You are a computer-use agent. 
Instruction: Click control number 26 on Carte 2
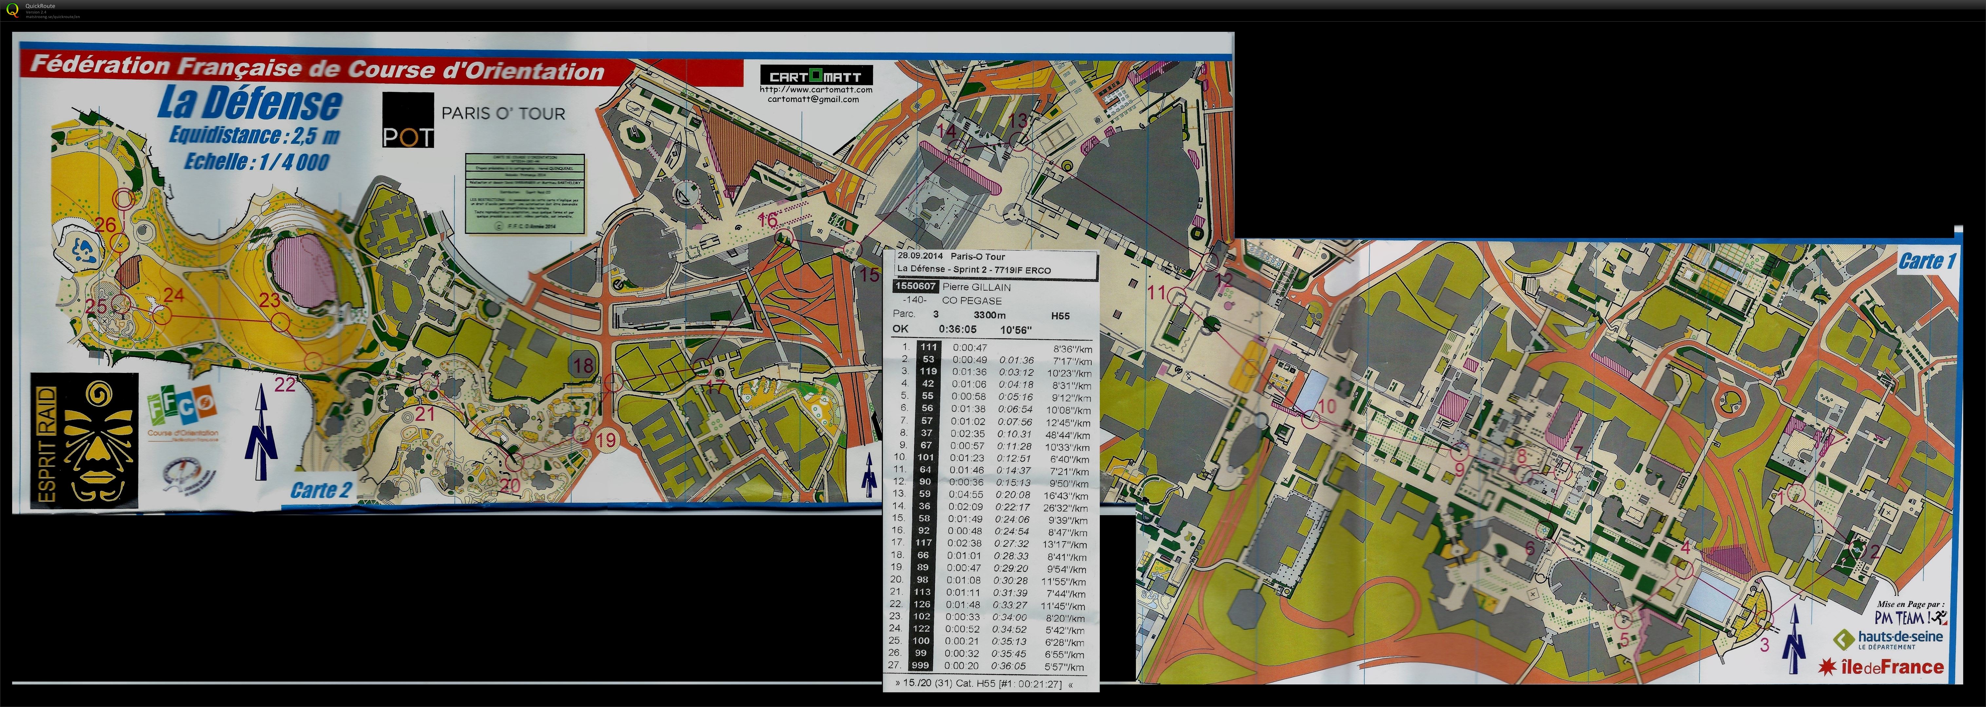106,225
